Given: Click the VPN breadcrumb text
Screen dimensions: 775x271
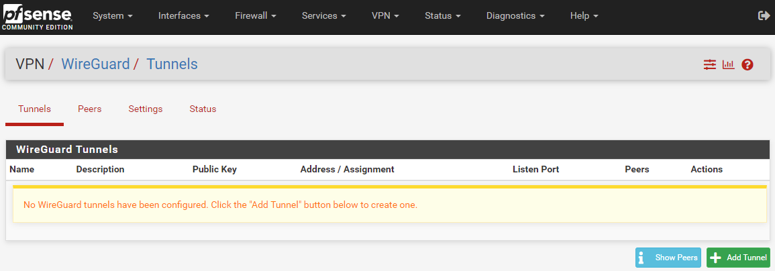Looking at the screenshot, I should click(x=30, y=64).
